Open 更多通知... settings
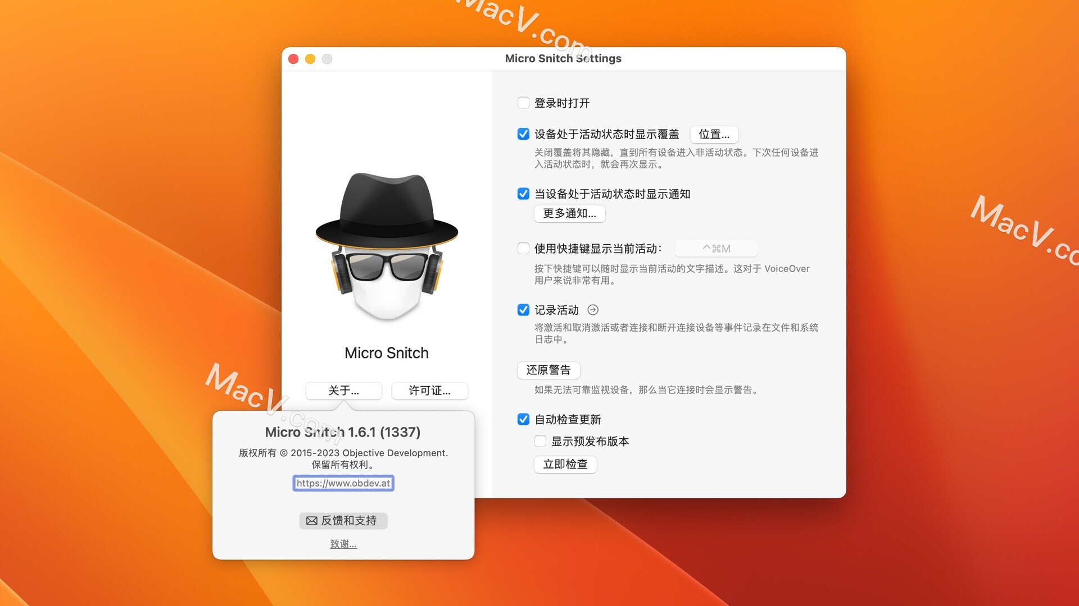This screenshot has width=1079, height=606. point(569,213)
